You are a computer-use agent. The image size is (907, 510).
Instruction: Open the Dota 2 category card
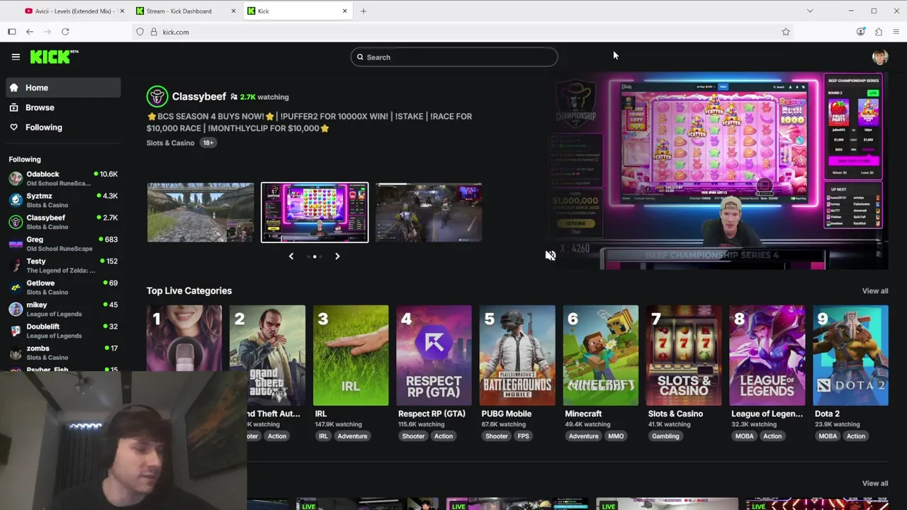(x=851, y=356)
